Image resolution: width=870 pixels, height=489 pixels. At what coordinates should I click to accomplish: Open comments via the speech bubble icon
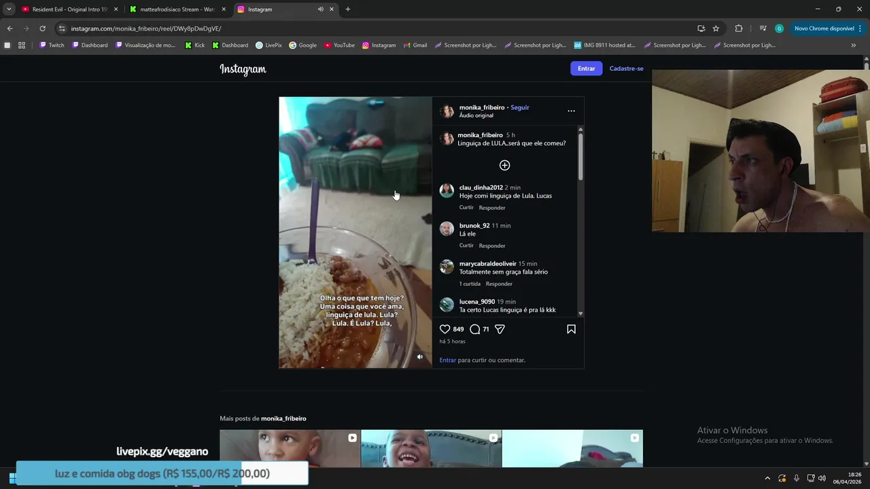[x=475, y=329]
